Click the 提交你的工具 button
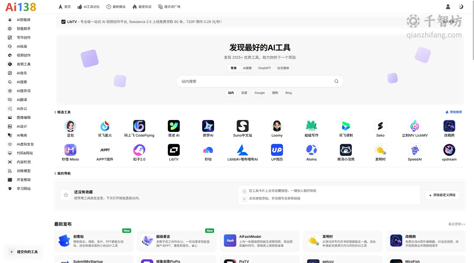The image size is (474, 263). 23,252
